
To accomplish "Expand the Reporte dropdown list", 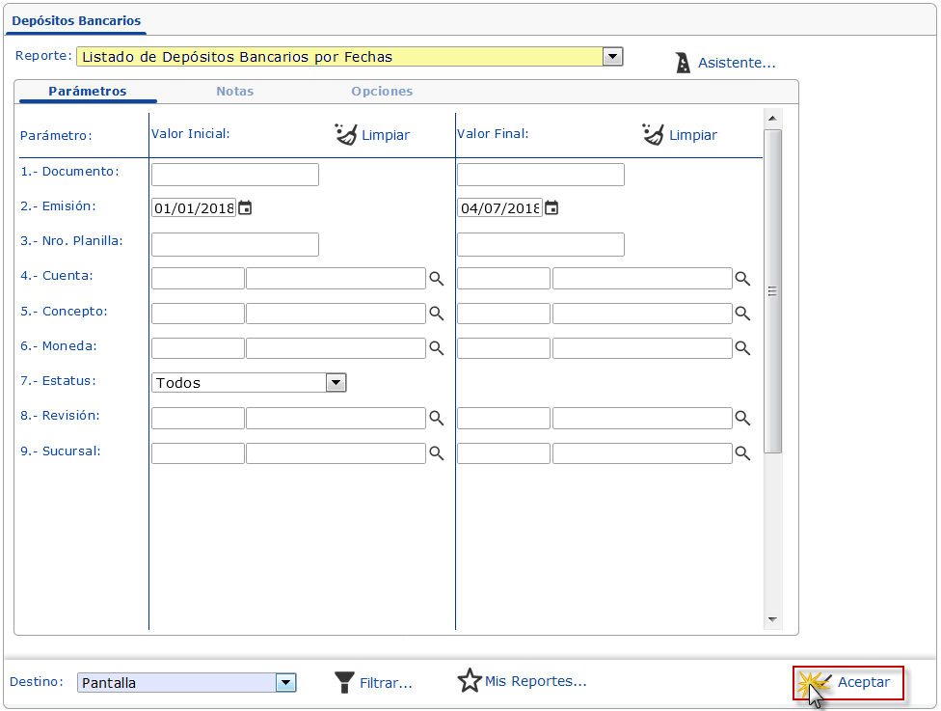I will pos(612,57).
